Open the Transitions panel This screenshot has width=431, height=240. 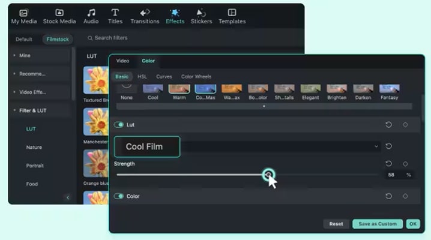[145, 16]
